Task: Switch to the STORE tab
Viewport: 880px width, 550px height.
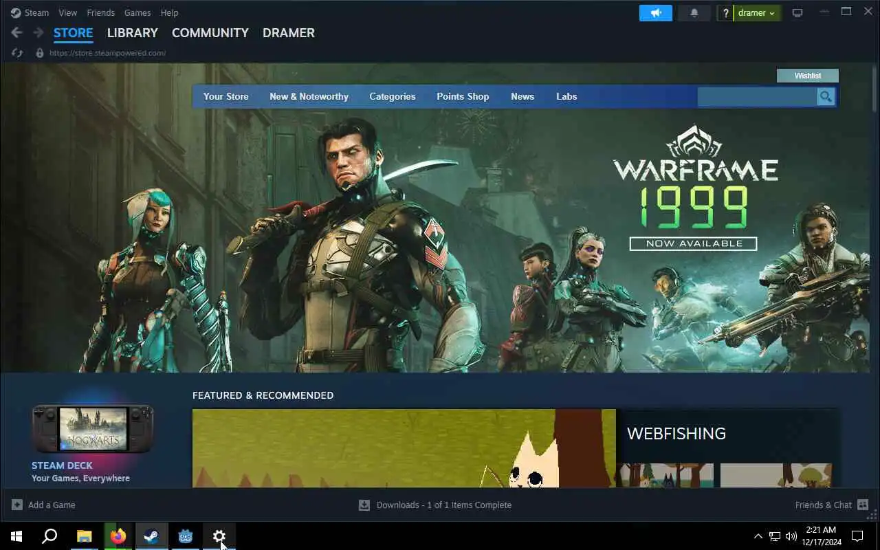Action: click(73, 33)
